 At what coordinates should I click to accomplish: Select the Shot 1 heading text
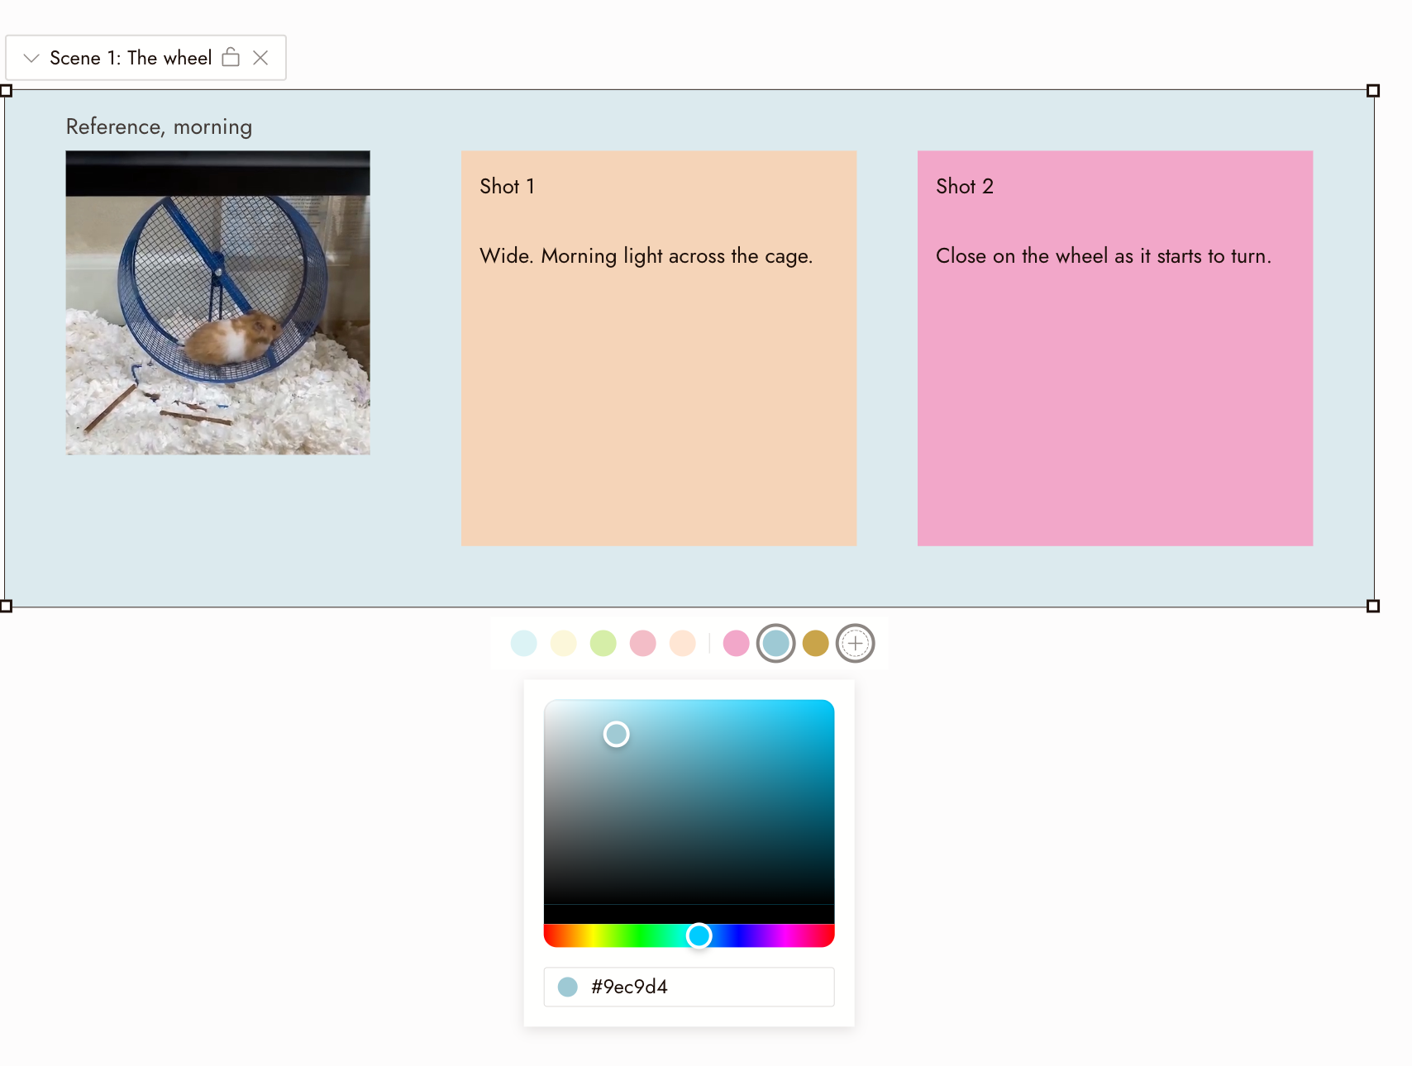tap(507, 186)
